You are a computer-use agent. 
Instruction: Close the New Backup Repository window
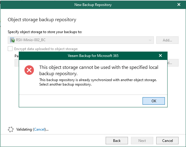pos(179,4)
